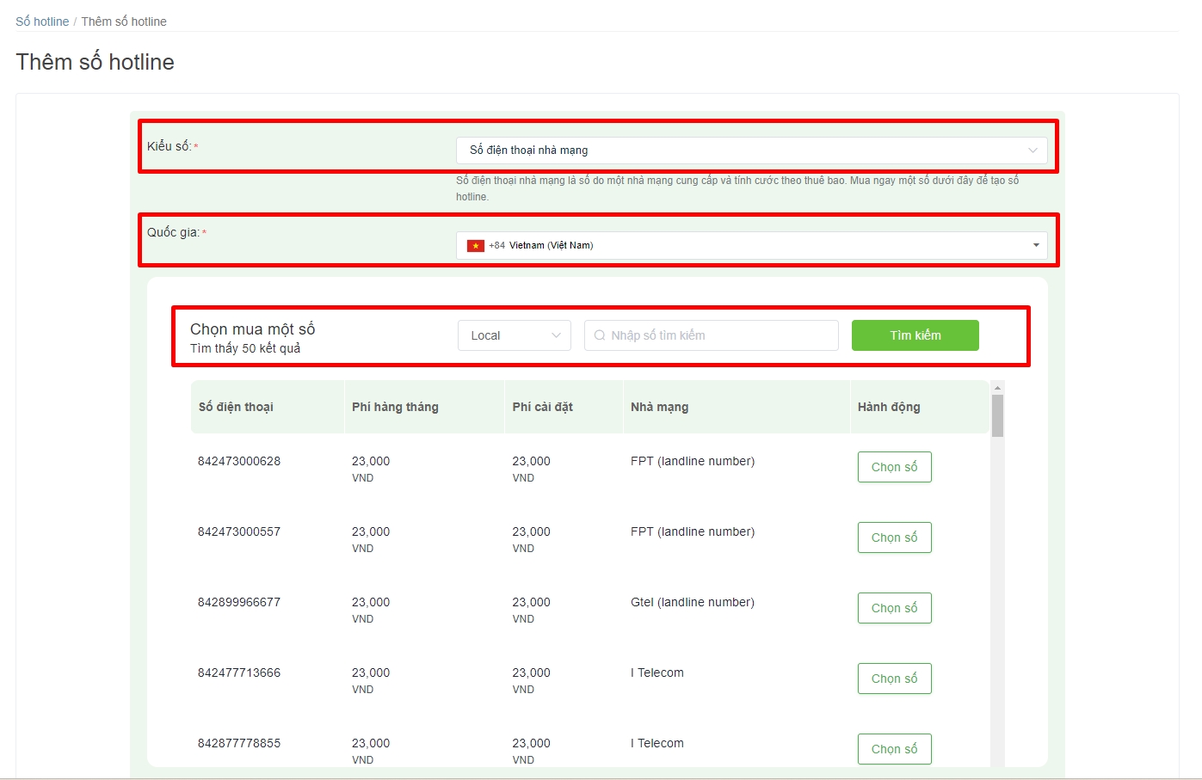Click the table scrollbar thumb
The image size is (1202, 780).
tap(997, 416)
